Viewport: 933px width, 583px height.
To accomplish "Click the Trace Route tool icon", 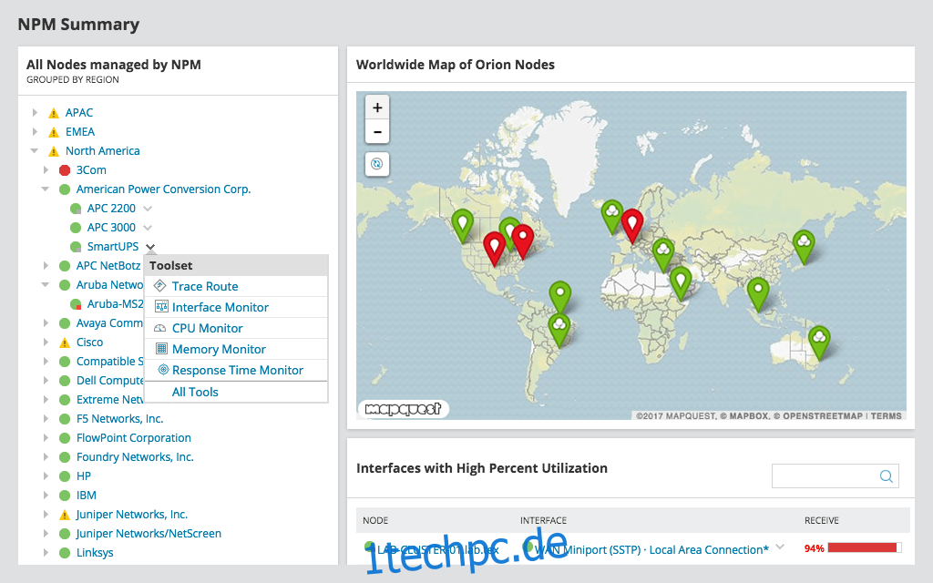I will 160,285.
